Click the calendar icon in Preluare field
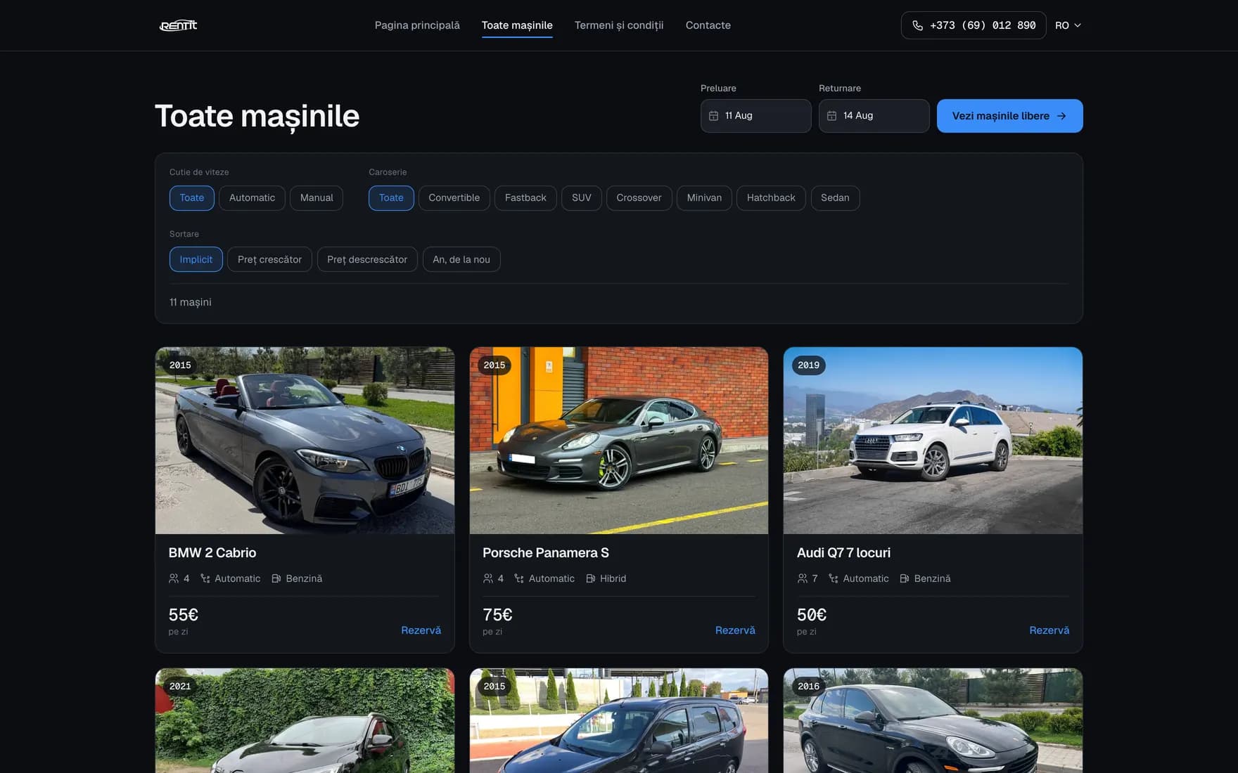 [713, 116]
